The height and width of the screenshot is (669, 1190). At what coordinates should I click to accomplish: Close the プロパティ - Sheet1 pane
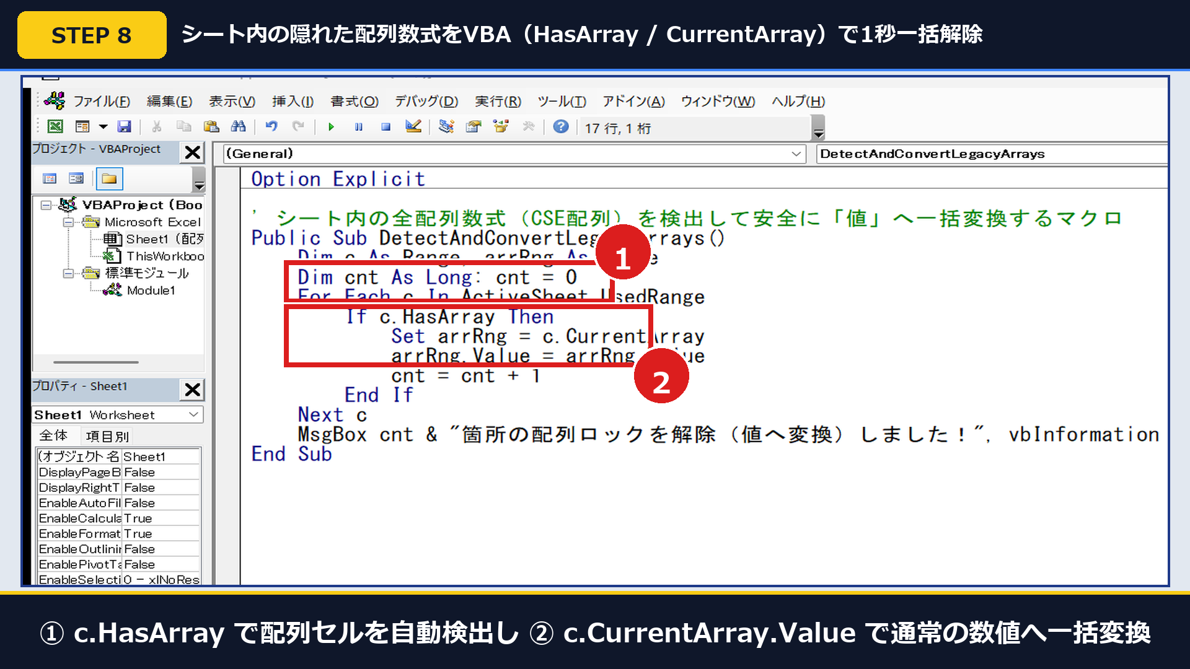(x=193, y=390)
